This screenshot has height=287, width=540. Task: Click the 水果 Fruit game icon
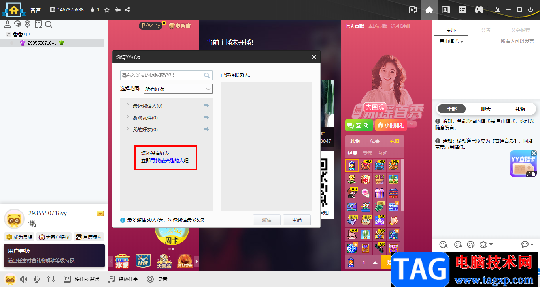click(122, 261)
